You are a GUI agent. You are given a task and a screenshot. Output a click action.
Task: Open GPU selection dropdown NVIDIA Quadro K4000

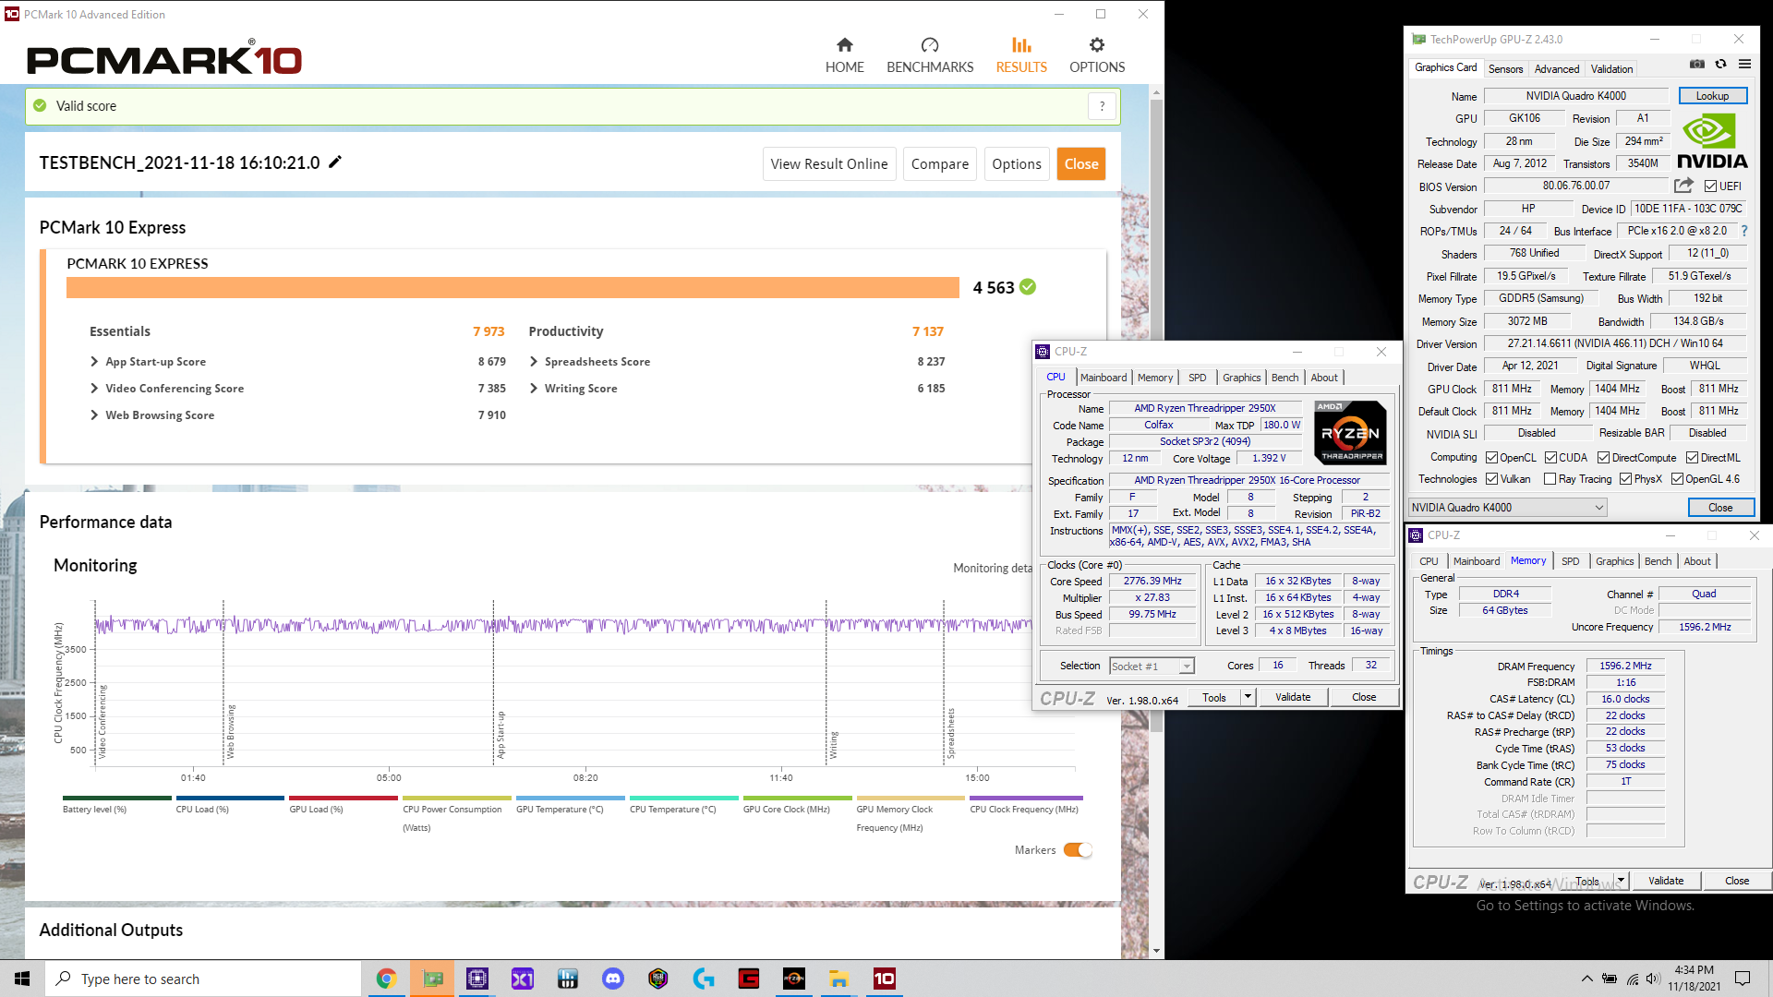(1507, 508)
